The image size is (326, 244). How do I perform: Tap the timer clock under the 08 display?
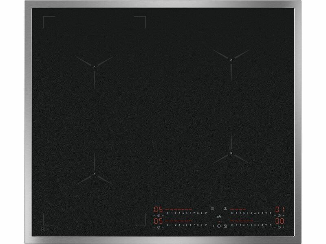[279, 227]
